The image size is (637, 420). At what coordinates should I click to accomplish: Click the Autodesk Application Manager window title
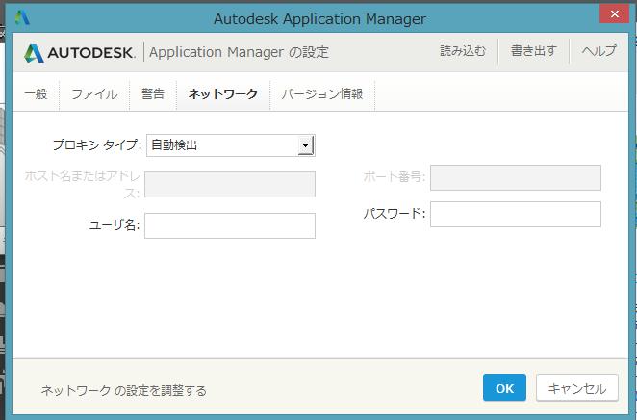pyautogui.click(x=320, y=18)
